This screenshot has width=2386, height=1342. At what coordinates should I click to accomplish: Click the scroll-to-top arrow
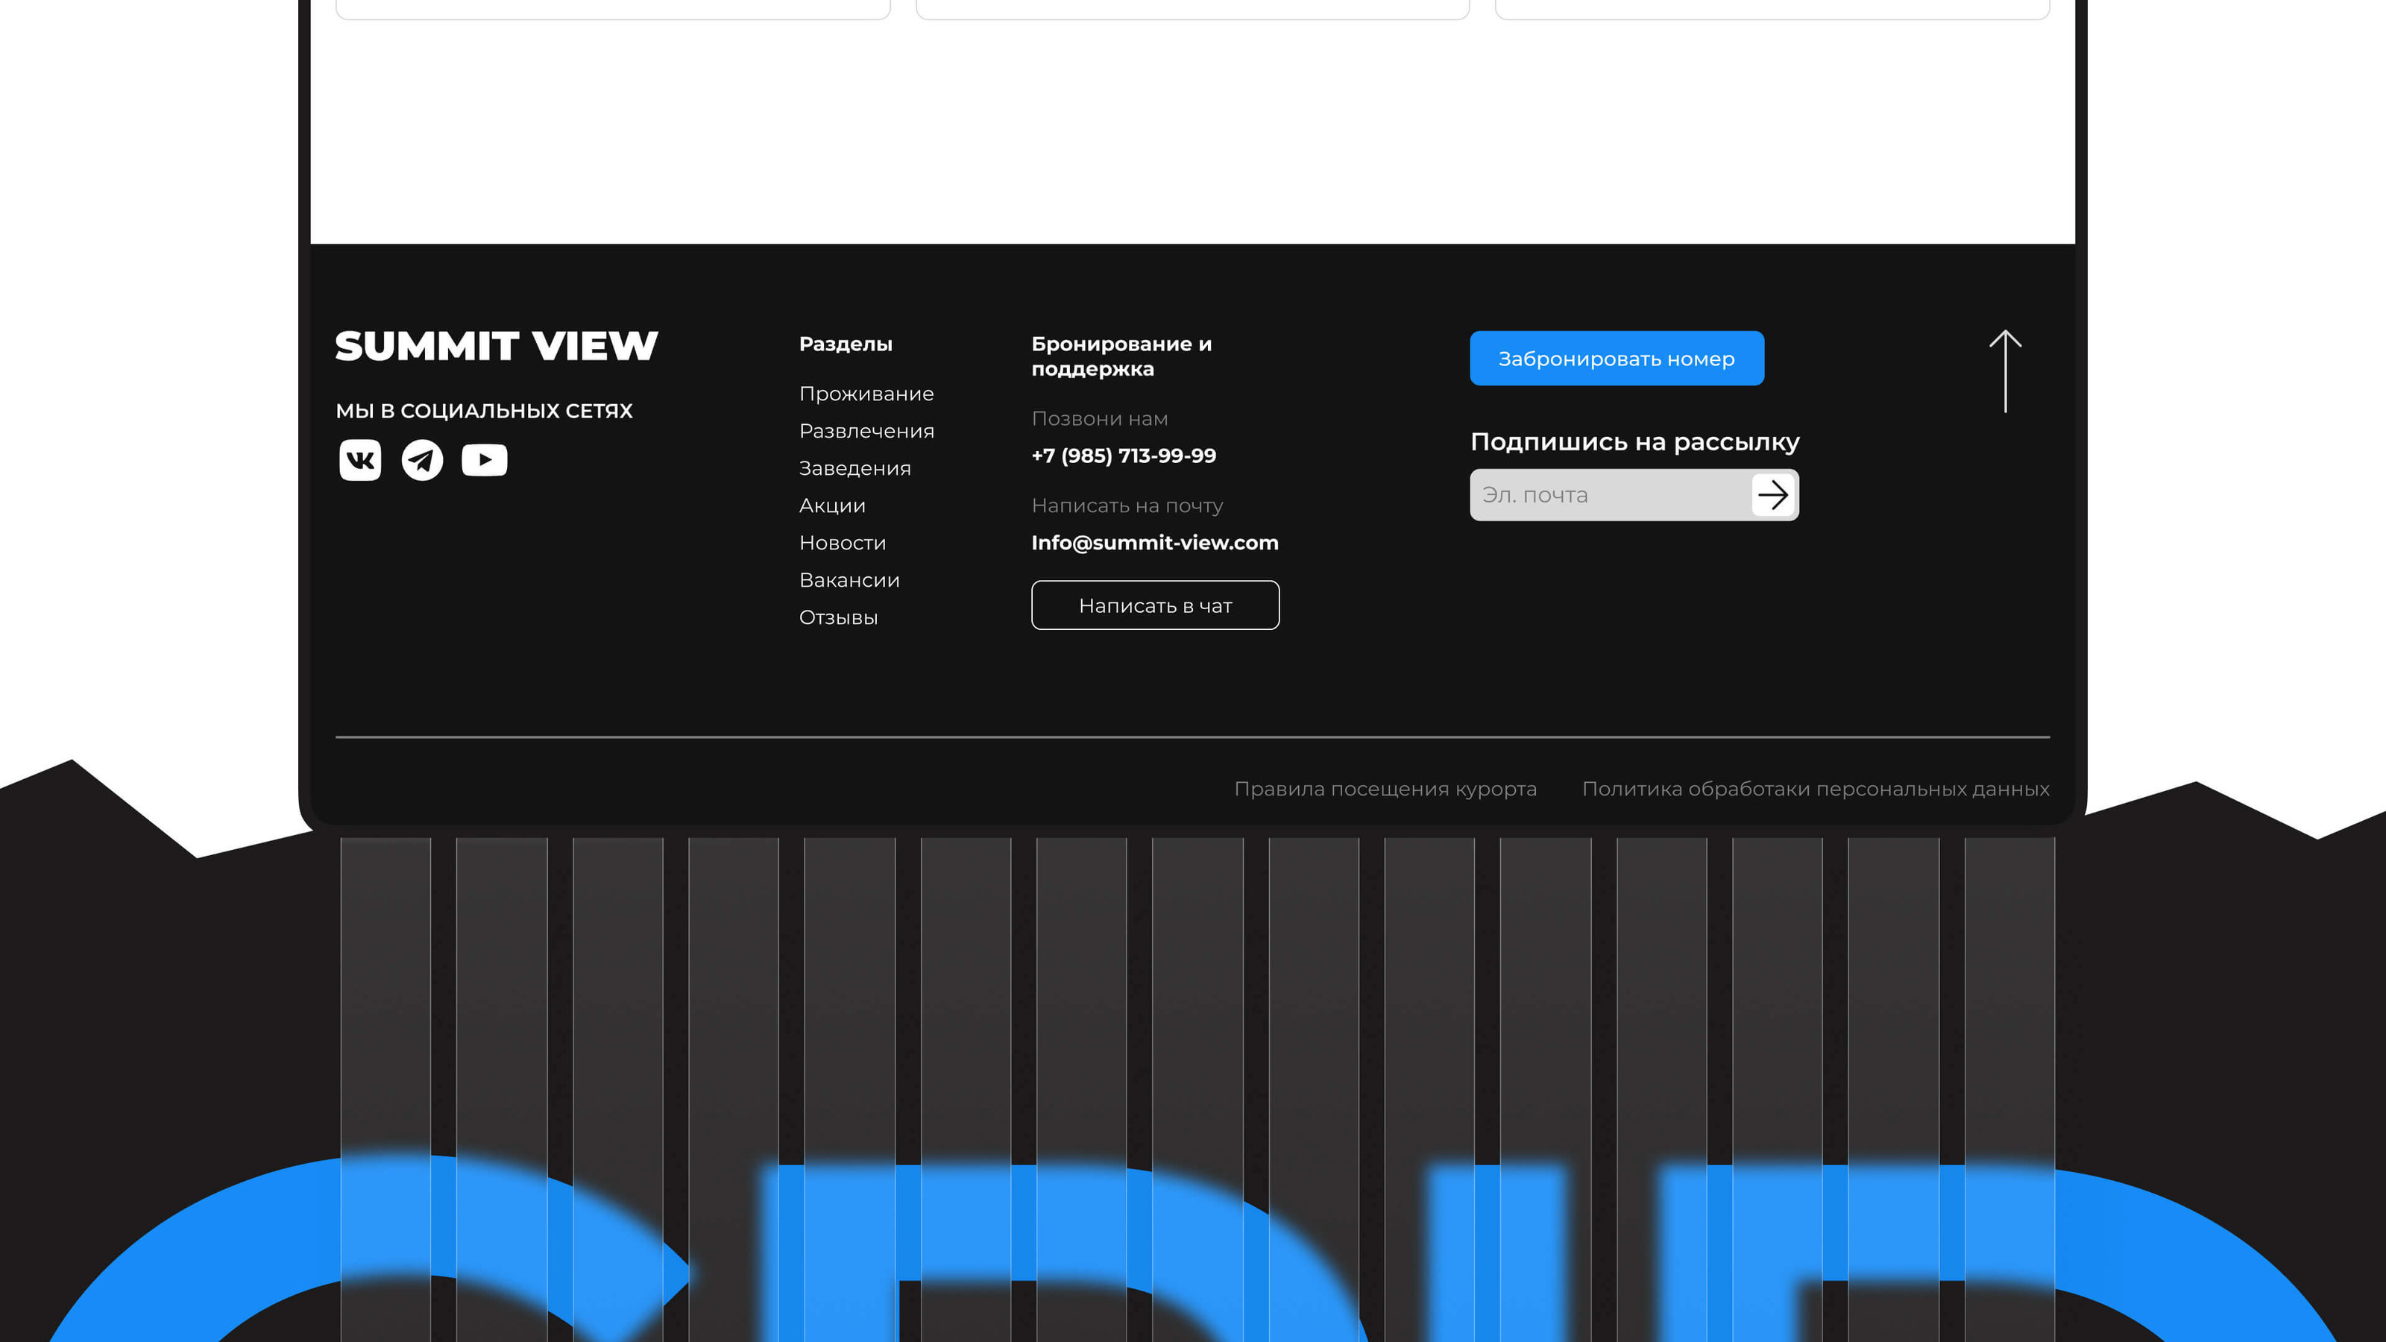(2005, 371)
